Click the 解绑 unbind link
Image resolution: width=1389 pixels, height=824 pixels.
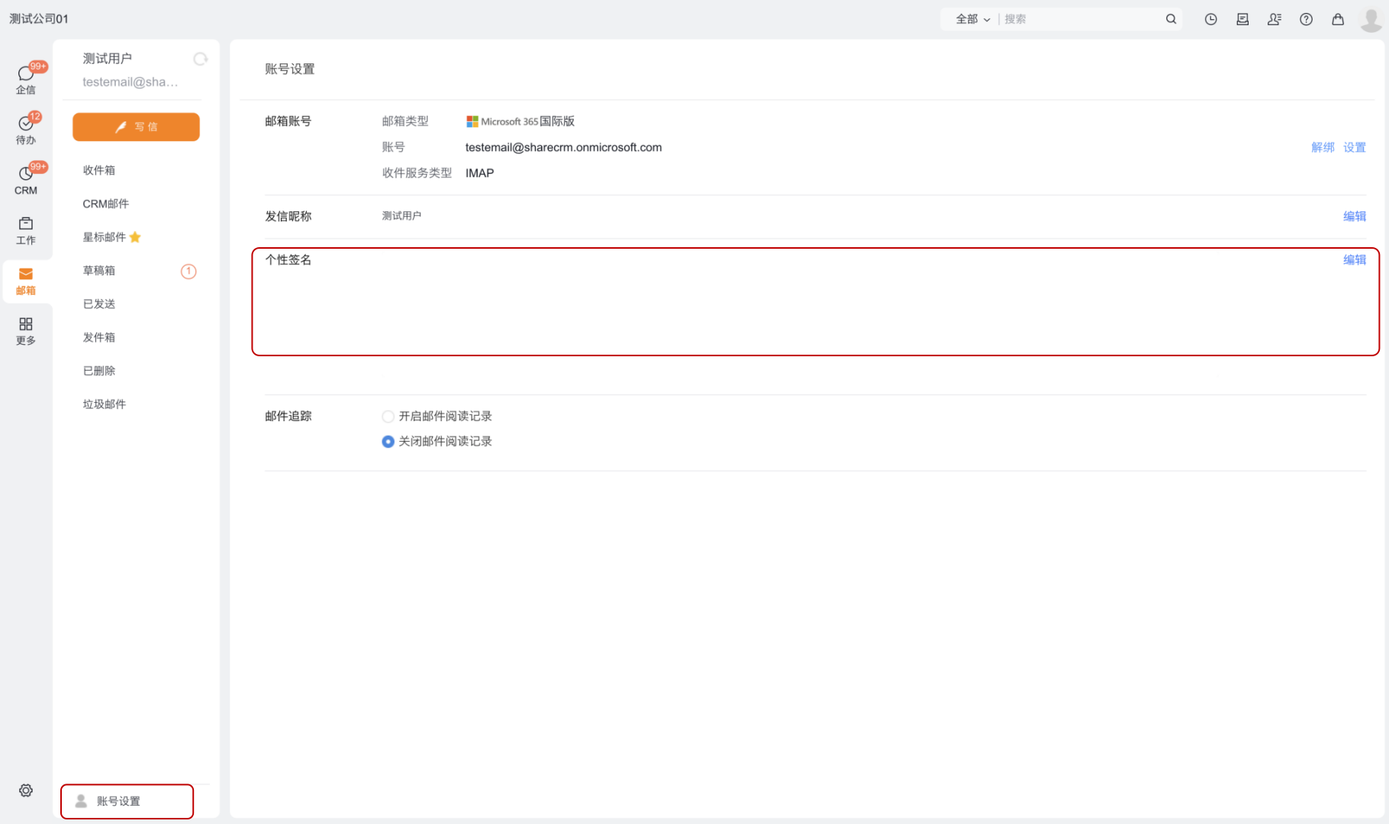1322,147
